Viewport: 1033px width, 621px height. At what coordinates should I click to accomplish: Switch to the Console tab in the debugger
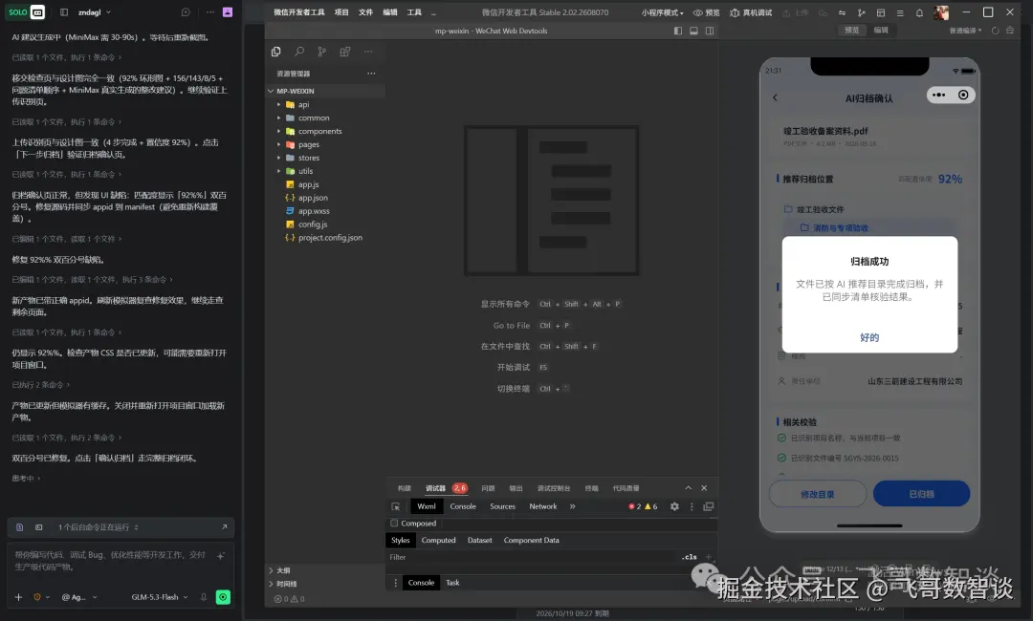tap(463, 506)
